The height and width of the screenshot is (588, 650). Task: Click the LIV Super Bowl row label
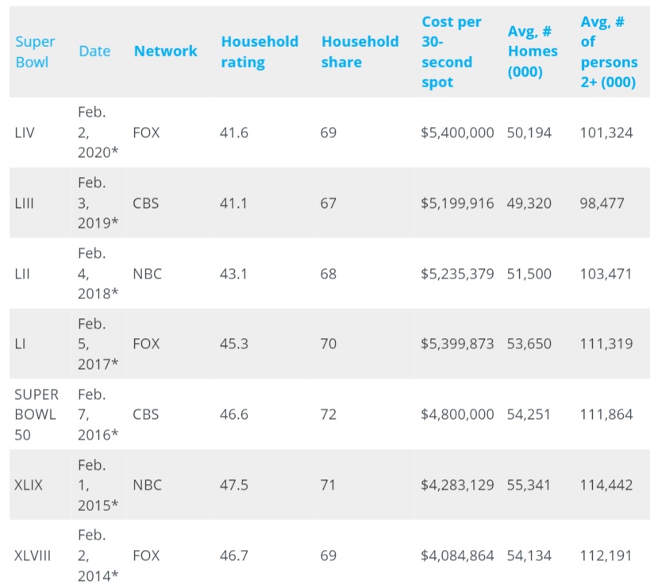coord(25,133)
